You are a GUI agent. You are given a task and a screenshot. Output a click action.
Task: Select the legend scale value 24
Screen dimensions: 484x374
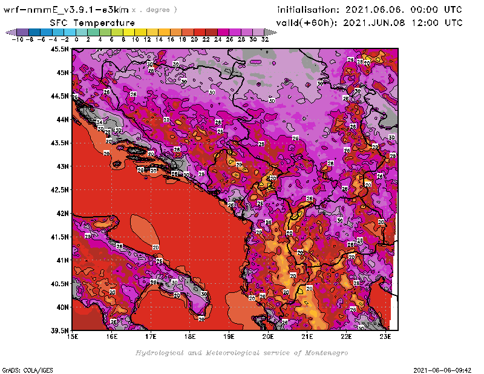(218, 39)
